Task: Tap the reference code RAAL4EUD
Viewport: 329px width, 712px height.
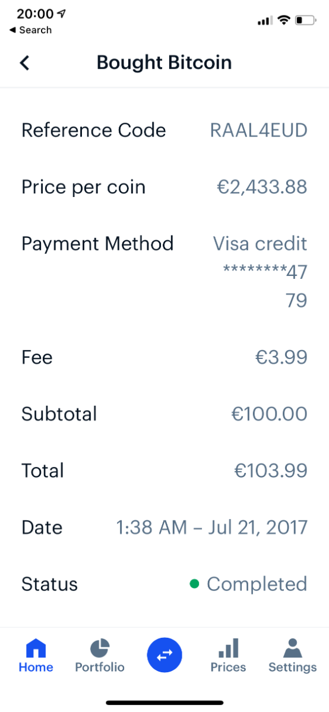Action: [x=259, y=131]
